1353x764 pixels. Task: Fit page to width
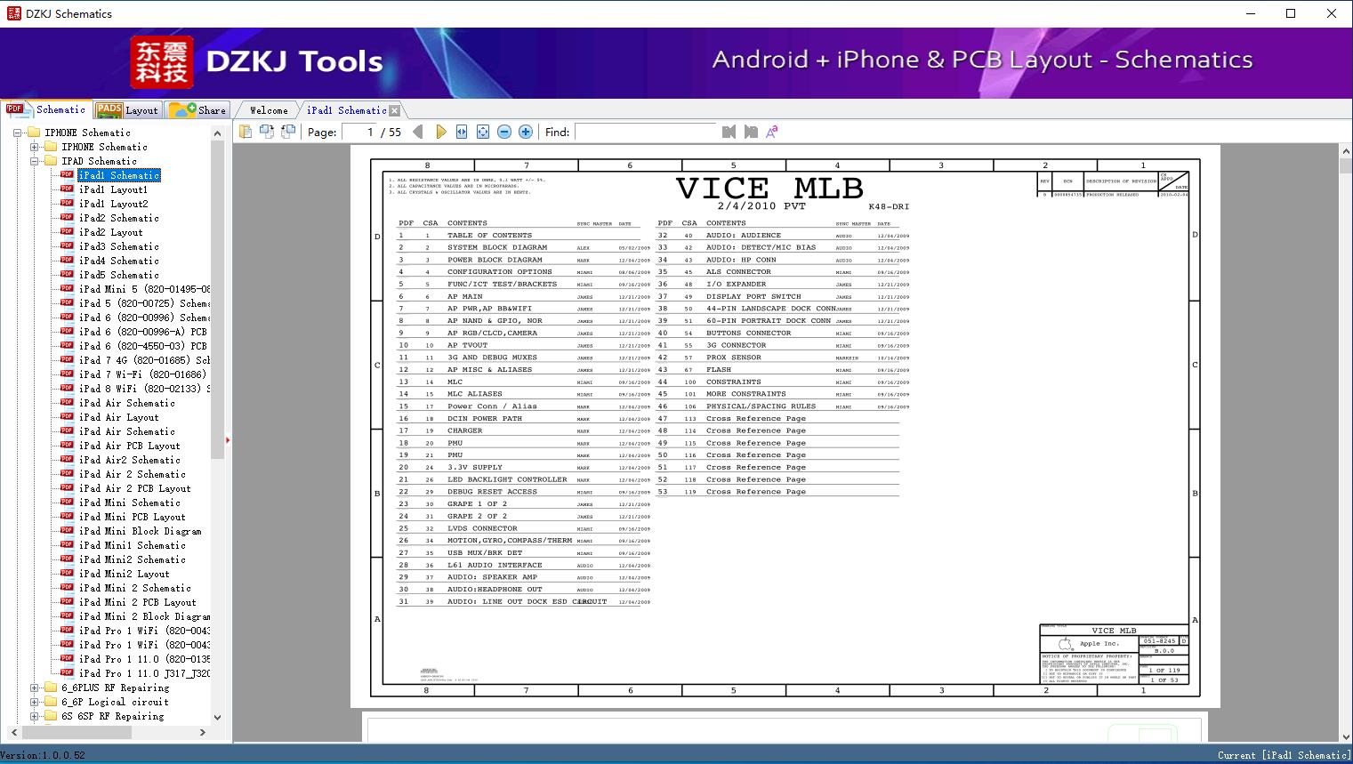(462, 132)
